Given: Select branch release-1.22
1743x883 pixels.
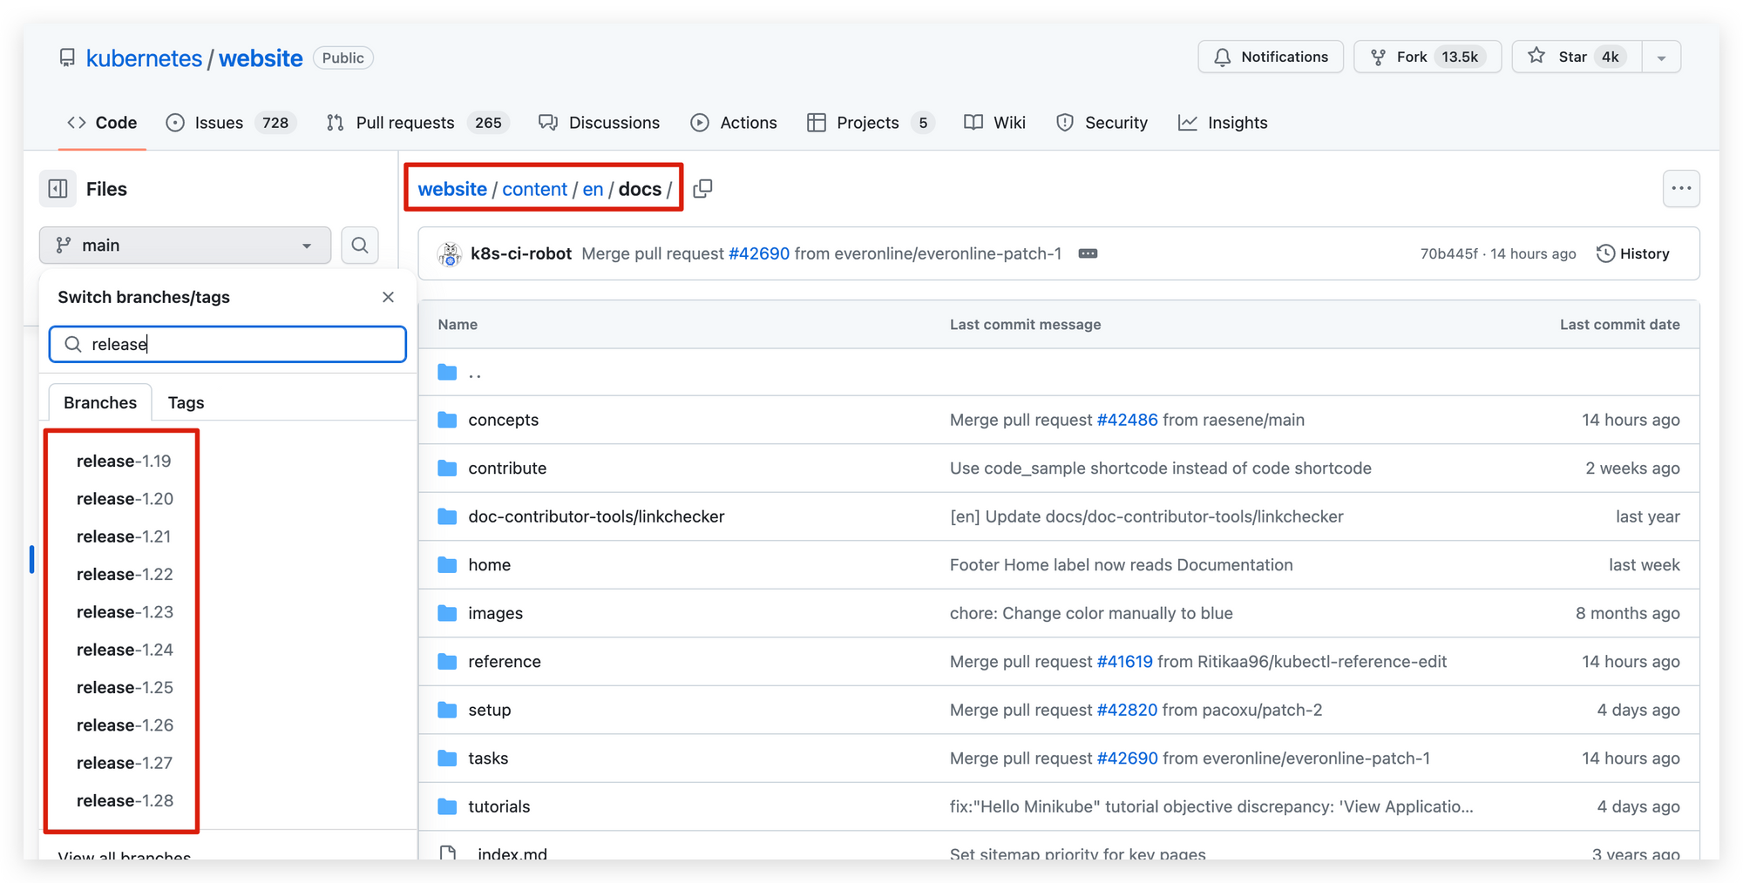Looking at the screenshot, I should [125, 575].
